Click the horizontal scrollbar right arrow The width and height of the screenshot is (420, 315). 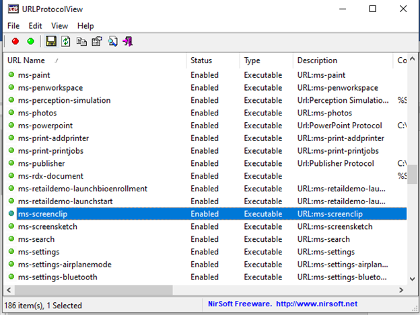pos(401,290)
